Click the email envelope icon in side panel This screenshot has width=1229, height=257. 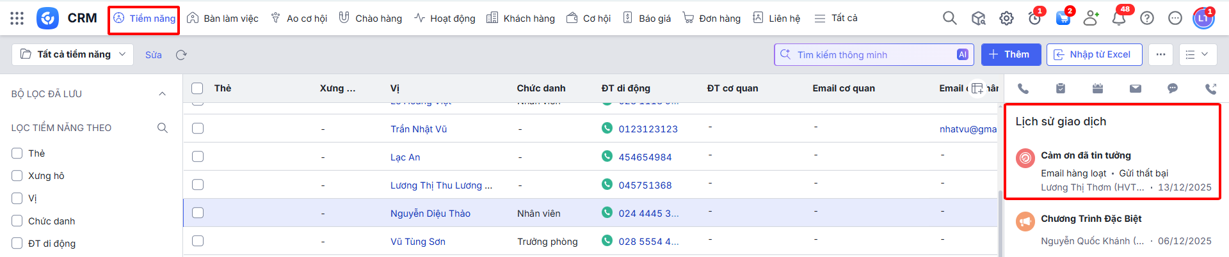1135,89
